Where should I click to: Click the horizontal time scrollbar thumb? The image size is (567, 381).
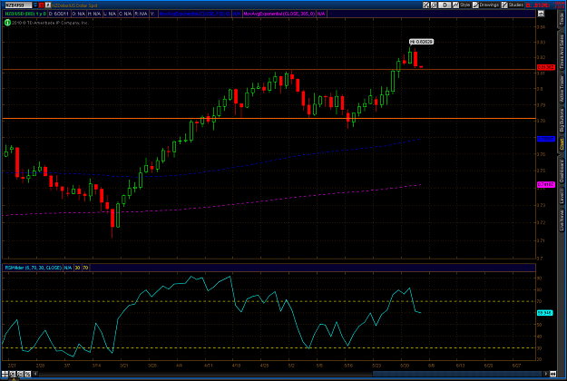(x=457, y=374)
